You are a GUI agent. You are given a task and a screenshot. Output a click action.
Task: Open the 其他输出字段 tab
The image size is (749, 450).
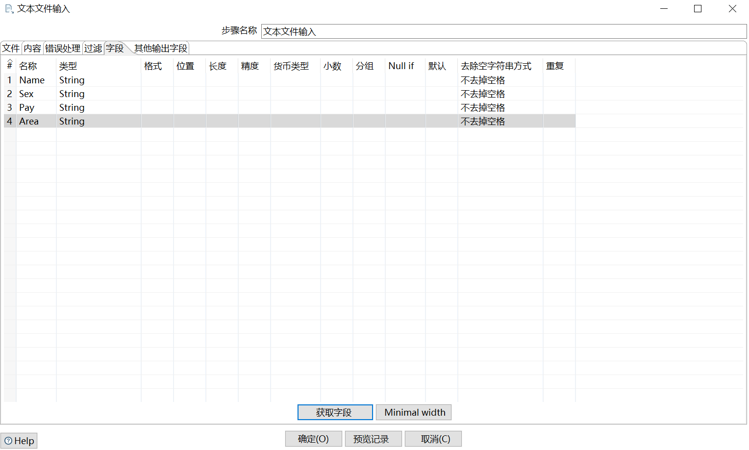point(161,48)
